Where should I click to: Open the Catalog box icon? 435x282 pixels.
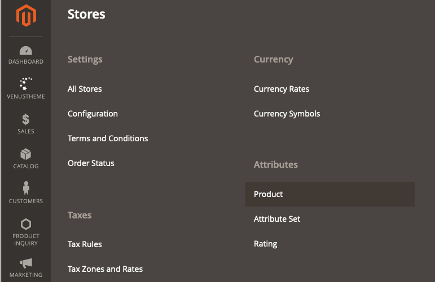pyautogui.click(x=26, y=154)
